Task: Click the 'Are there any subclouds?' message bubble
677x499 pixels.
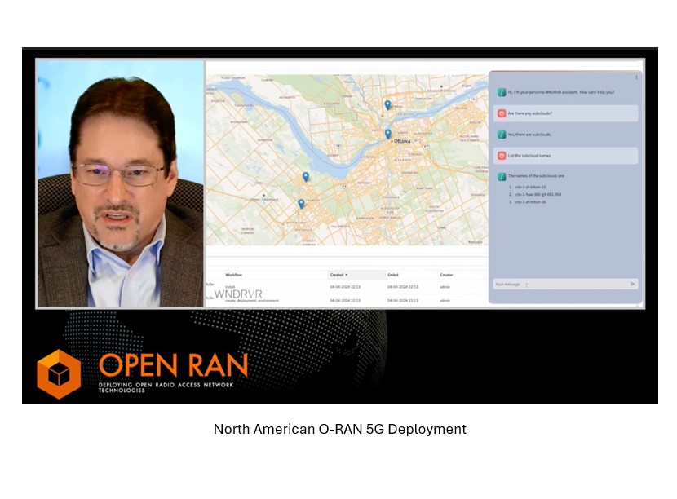Action: (565, 113)
